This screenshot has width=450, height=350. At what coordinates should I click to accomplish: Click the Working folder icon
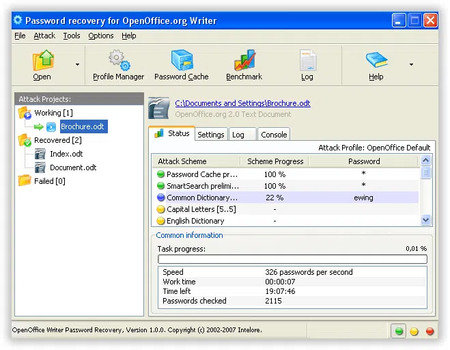click(x=25, y=113)
